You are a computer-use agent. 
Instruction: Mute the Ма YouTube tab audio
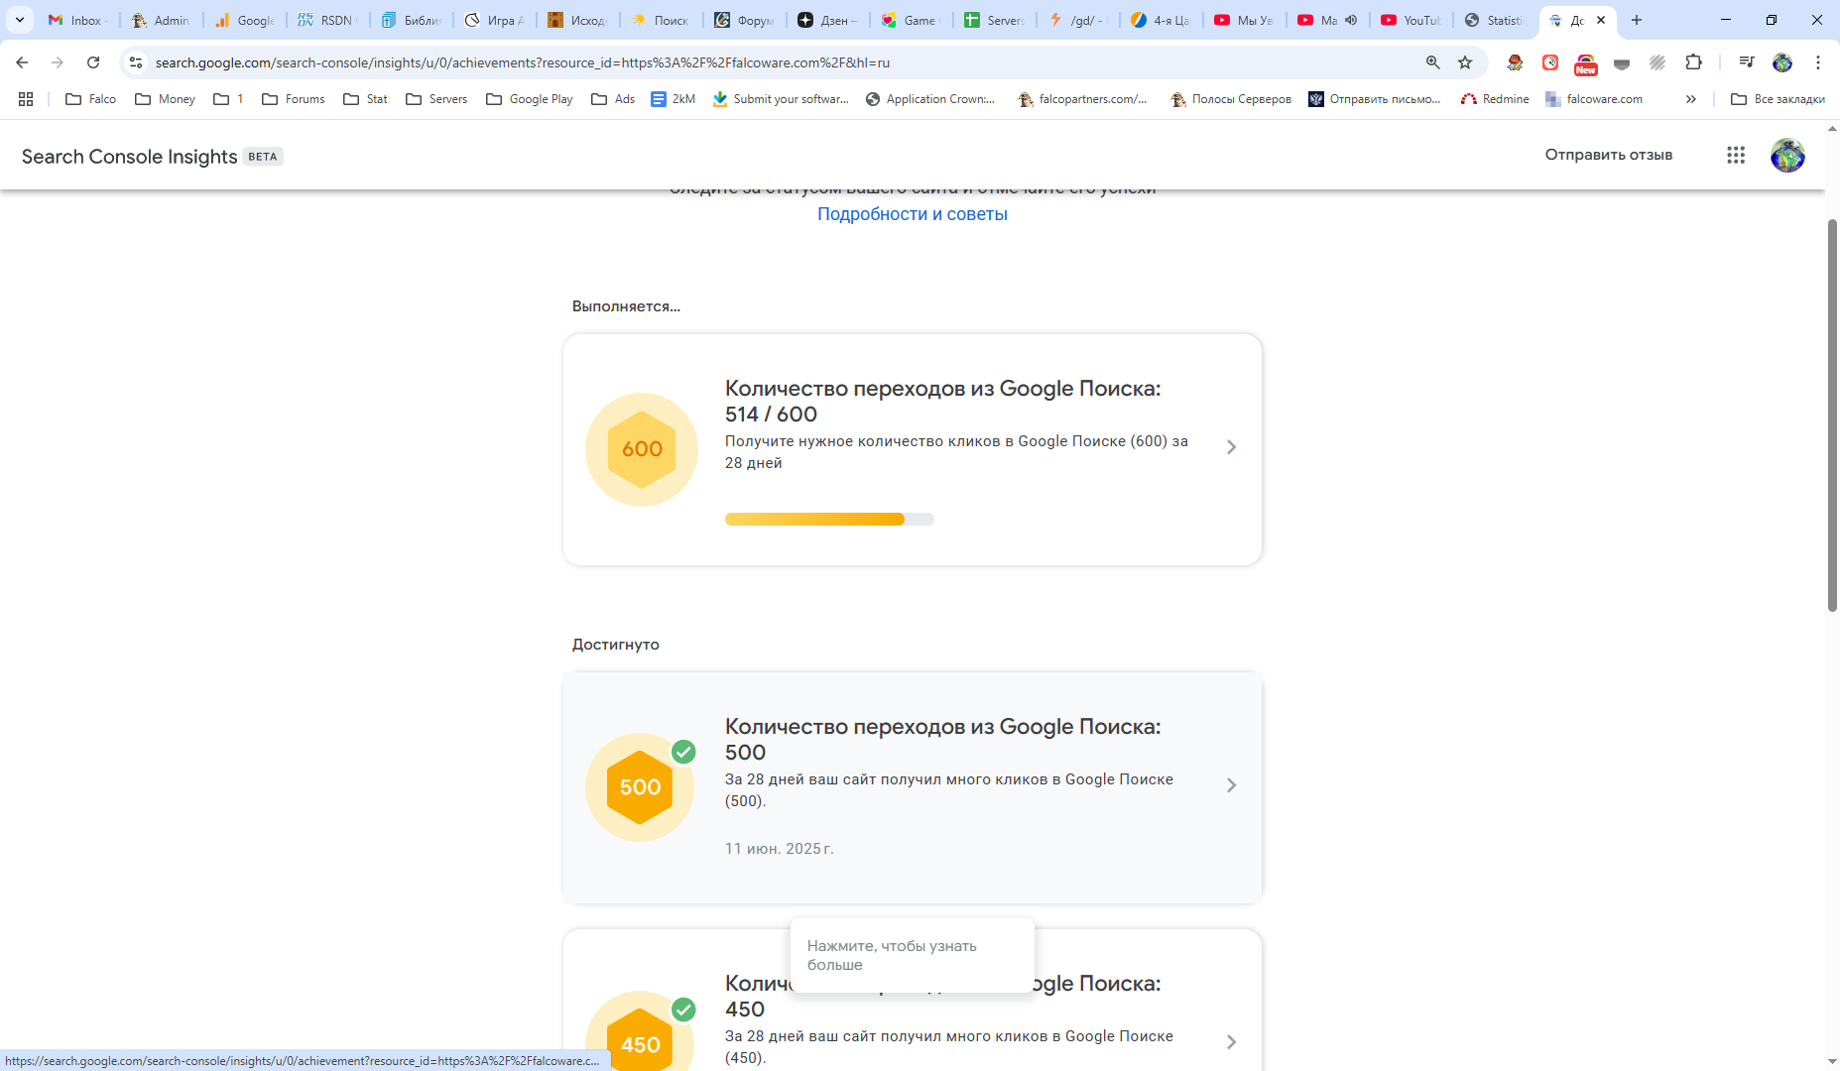coord(1351,20)
